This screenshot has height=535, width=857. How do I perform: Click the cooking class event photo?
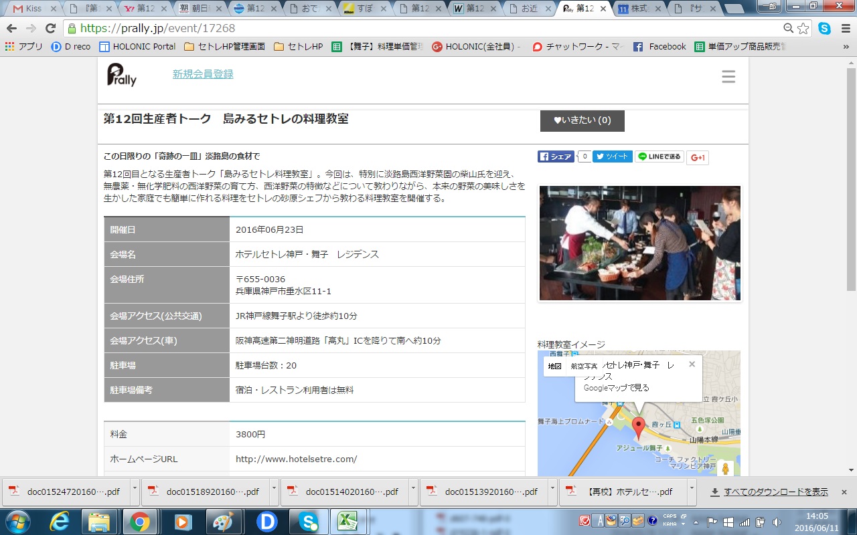(639, 243)
